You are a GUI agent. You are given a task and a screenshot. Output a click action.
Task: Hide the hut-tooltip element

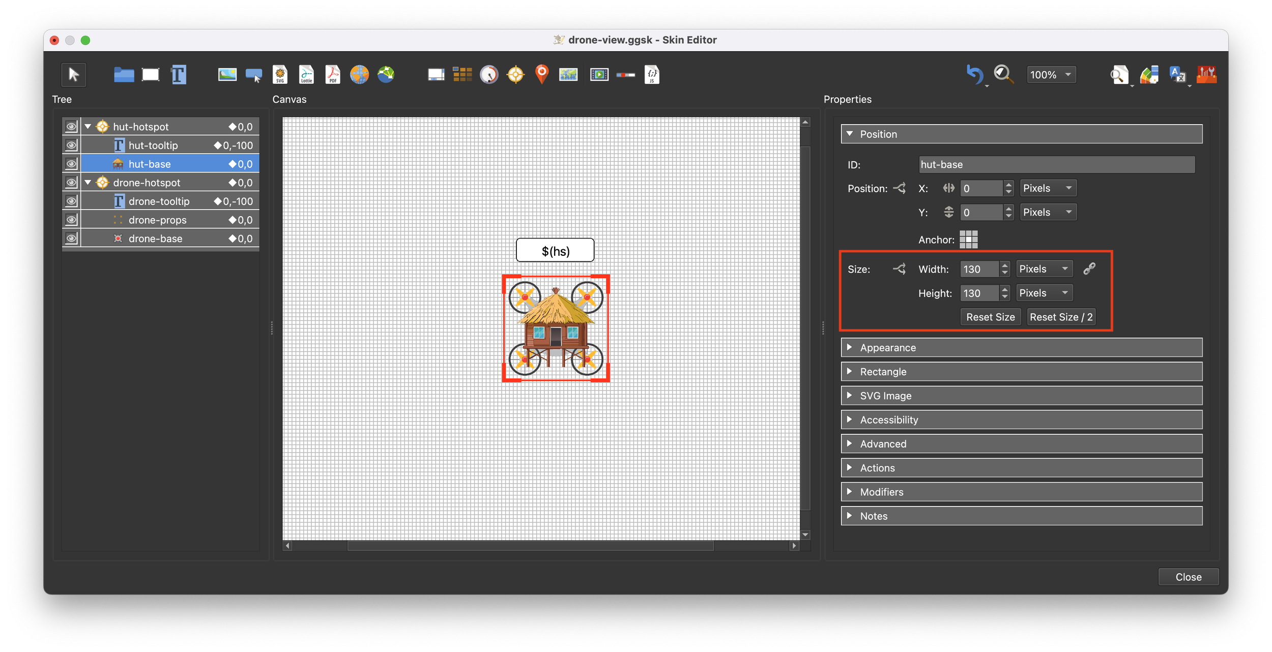[71, 145]
